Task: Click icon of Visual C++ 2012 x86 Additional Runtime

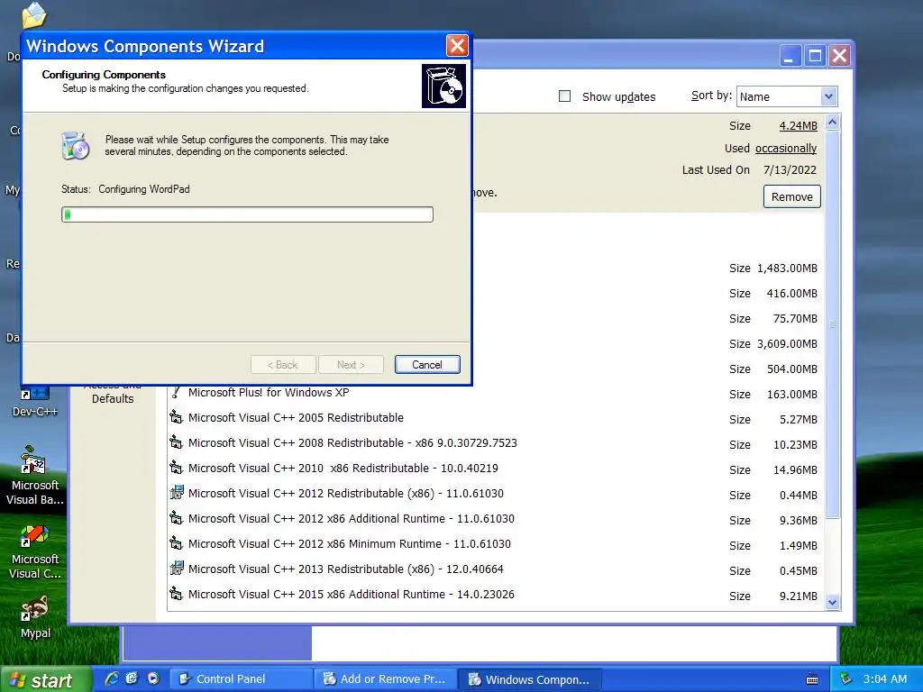Action: coord(176,518)
